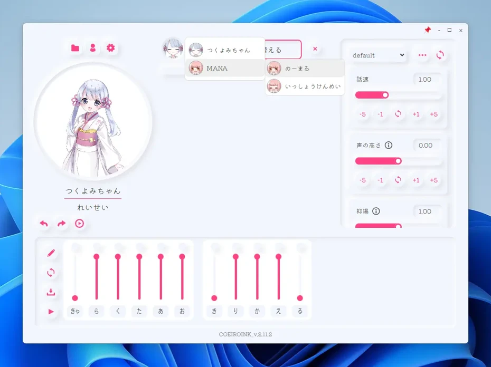Click the pitch slider handle above る
491x367 pixels.
pos(300,298)
